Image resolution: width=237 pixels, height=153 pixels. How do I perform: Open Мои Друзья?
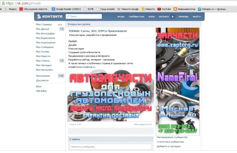(x=42, y=29)
